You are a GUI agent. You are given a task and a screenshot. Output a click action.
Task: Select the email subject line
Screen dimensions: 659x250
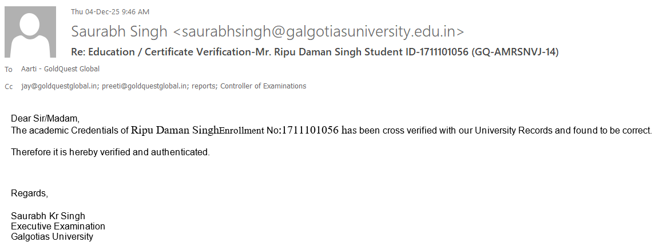(x=315, y=52)
